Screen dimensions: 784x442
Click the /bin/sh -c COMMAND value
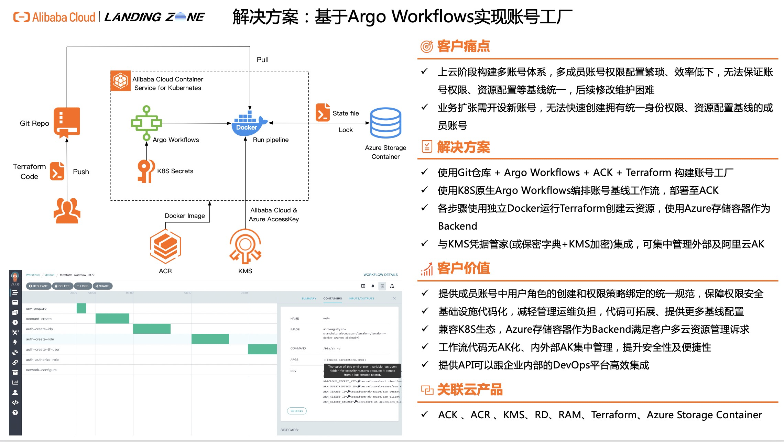(332, 349)
